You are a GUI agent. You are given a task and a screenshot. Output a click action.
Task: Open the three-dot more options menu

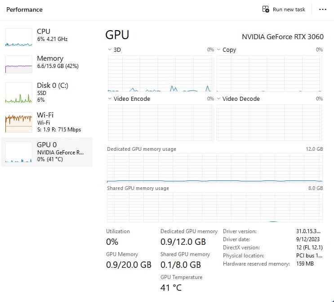point(322,9)
